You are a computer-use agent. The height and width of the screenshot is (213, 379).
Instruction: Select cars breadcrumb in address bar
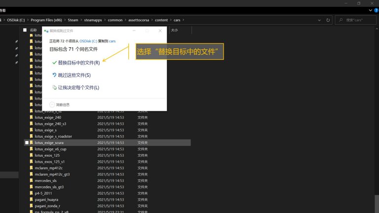click(x=177, y=20)
